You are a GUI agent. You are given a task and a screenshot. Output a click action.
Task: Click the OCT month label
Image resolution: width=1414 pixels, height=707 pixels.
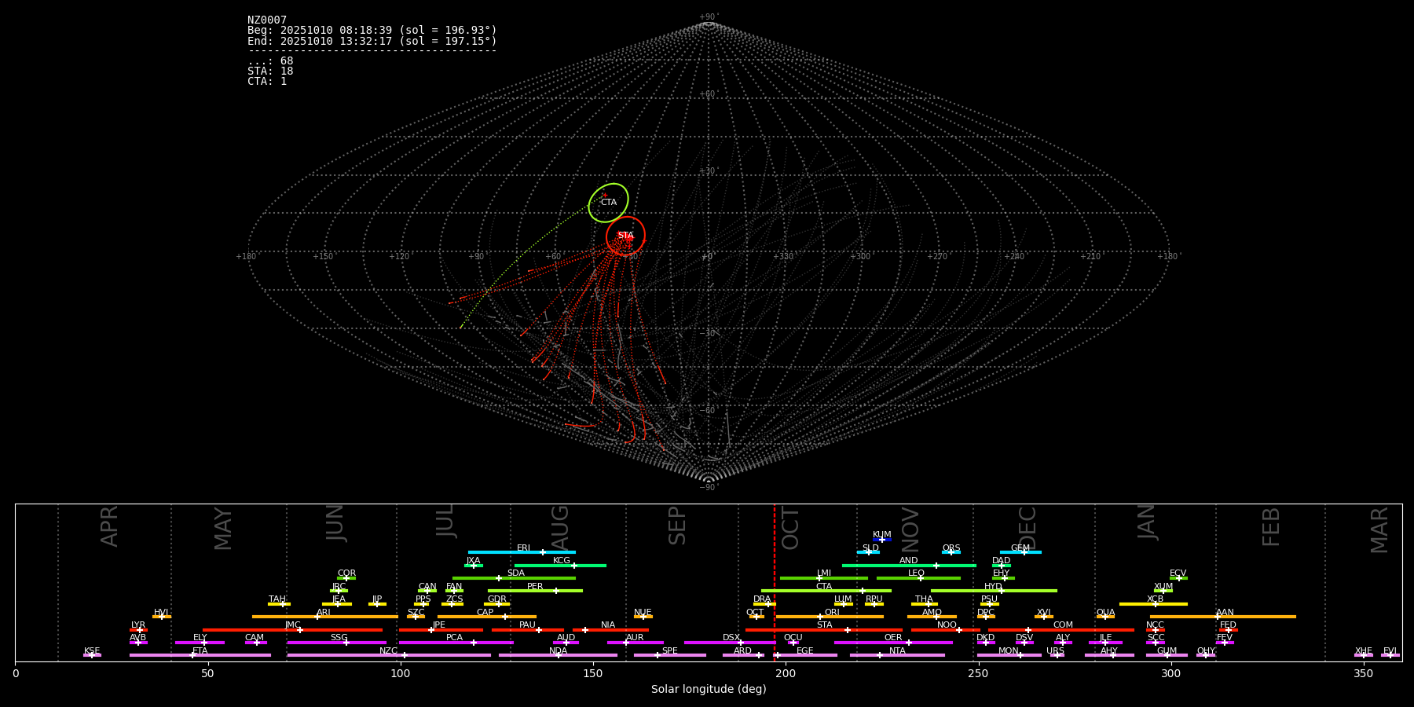tap(790, 528)
